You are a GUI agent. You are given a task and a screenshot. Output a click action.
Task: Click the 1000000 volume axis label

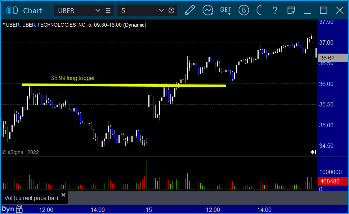point(331,172)
